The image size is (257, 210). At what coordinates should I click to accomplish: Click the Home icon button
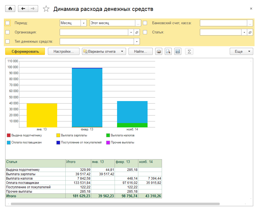10,9
